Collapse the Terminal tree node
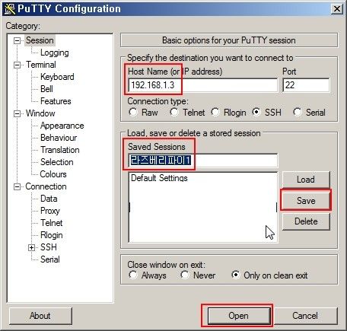This screenshot has width=347, height=331. click(x=17, y=65)
